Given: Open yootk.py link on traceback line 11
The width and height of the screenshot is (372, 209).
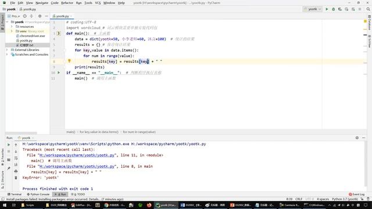Looking at the screenshot, I should (x=77, y=155).
